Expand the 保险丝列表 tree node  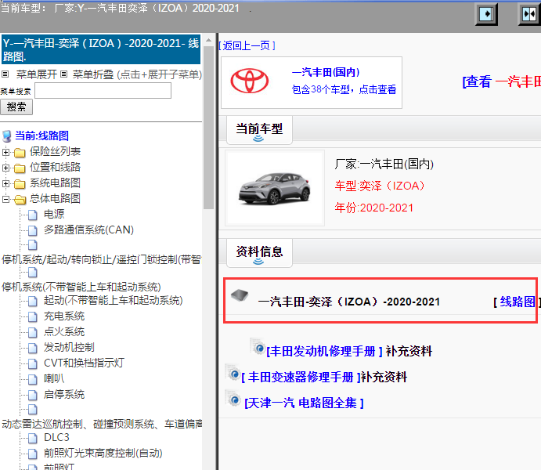tap(5, 152)
